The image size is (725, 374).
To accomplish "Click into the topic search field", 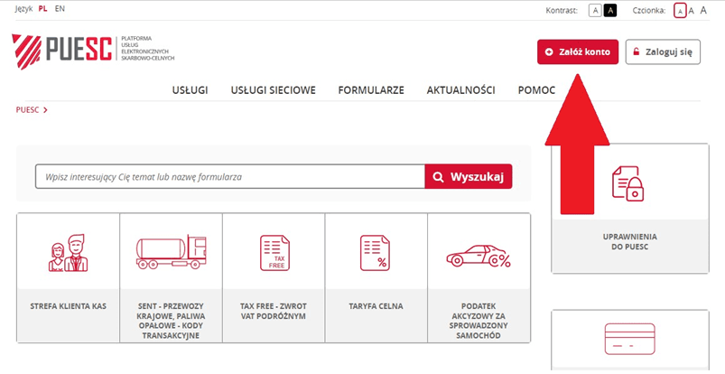I will (229, 176).
